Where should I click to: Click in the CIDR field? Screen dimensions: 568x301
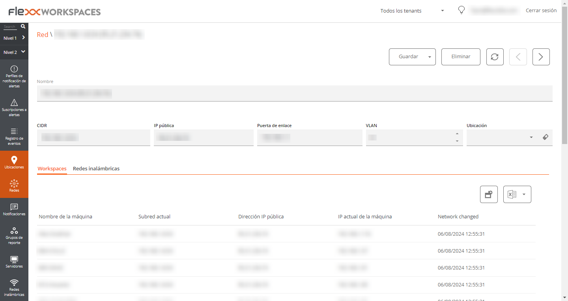93,137
